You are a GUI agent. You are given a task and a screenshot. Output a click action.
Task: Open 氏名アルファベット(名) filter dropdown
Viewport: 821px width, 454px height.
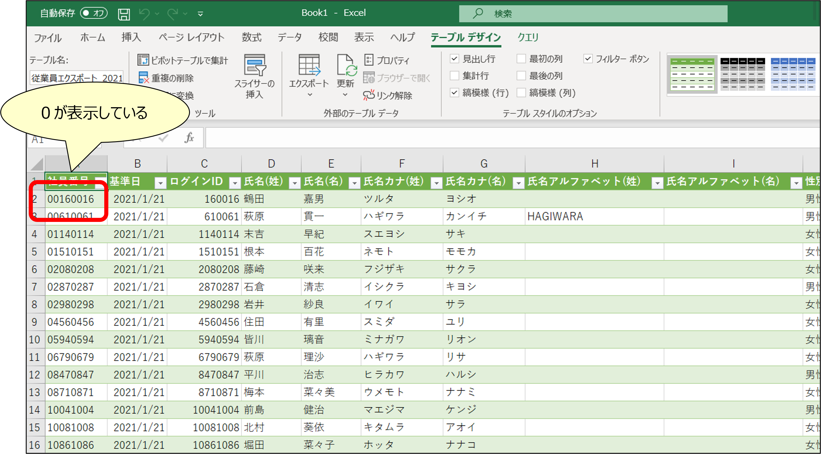pos(796,183)
